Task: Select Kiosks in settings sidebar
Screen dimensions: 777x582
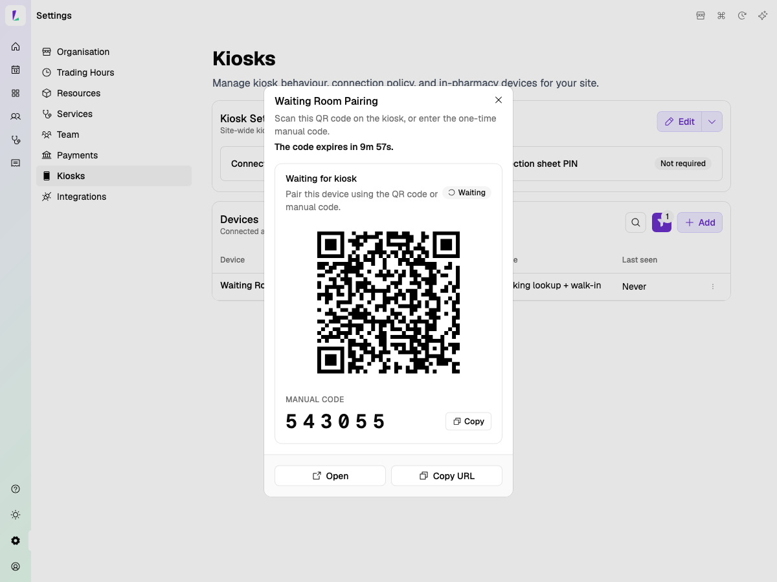Action: pos(114,176)
